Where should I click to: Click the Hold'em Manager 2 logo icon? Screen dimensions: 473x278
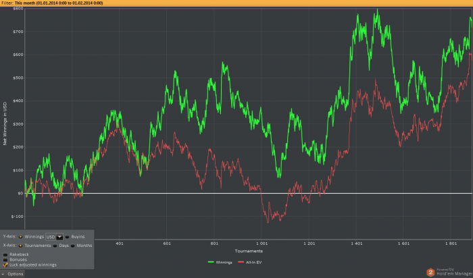(431, 273)
